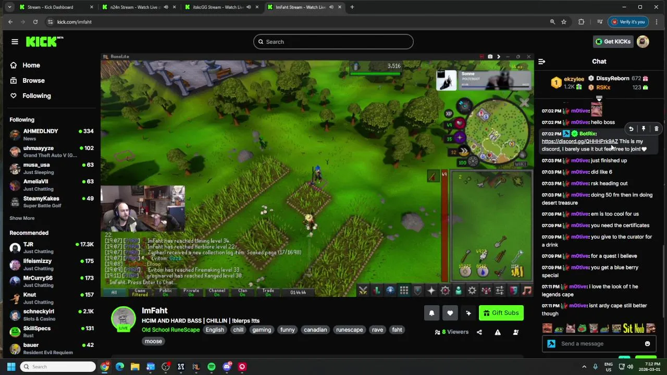
Task: Open Chrome tab search dropdown
Action: (9, 7)
